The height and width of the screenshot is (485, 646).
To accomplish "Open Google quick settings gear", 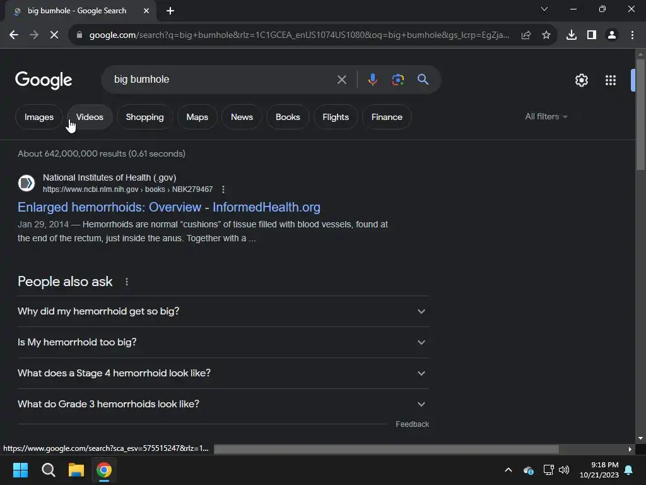I will tap(581, 80).
